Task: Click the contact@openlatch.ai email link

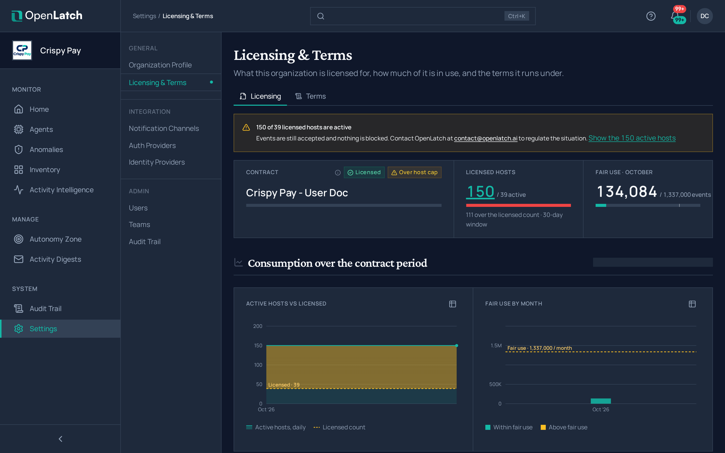Action: tap(486, 138)
